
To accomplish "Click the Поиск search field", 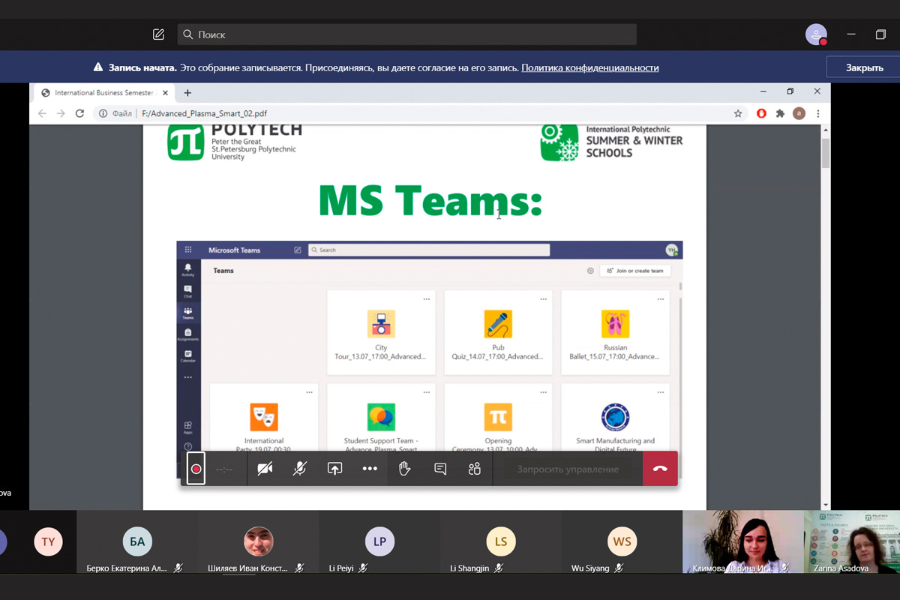I will click(407, 34).
